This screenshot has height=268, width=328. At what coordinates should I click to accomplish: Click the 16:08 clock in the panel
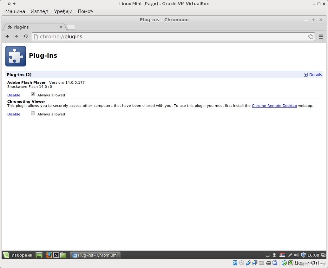[313, 255]
